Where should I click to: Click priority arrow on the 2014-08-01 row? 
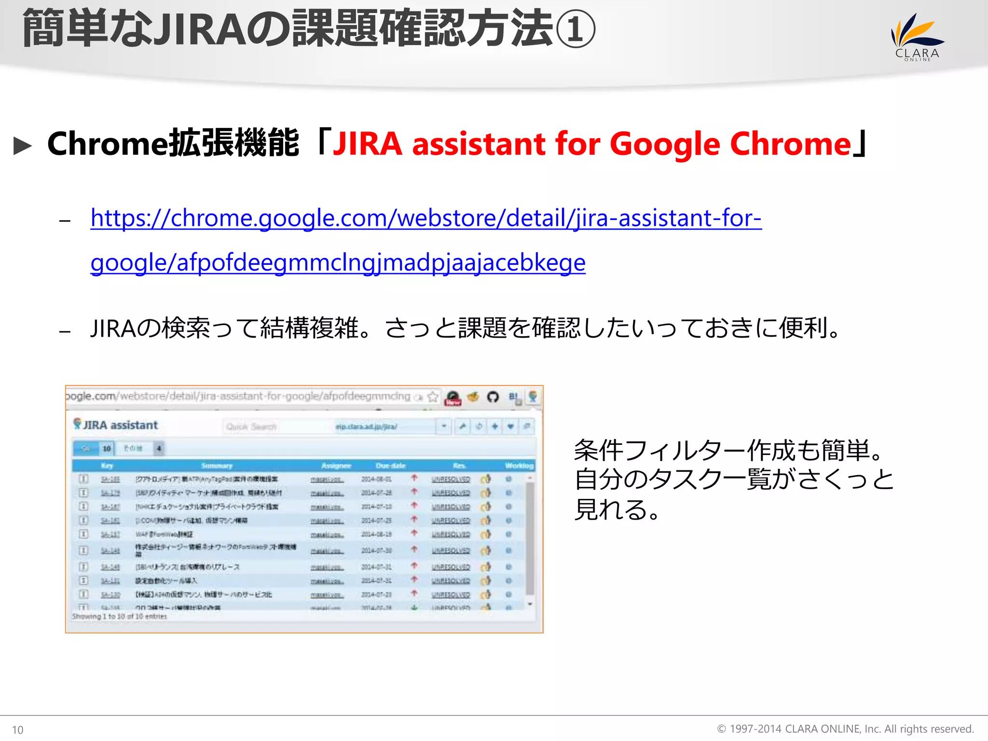click(x=414, y=478)
